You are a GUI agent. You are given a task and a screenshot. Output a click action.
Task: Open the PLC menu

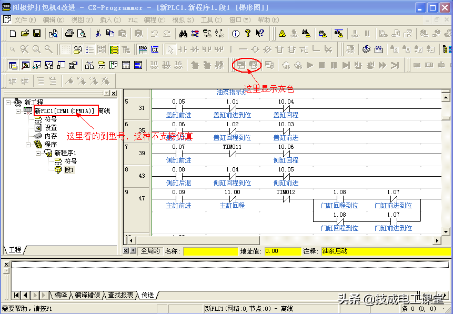coord(133,20)
